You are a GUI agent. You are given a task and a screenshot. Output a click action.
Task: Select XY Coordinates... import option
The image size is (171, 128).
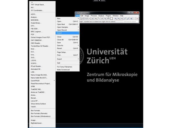[x=42, y=10]
